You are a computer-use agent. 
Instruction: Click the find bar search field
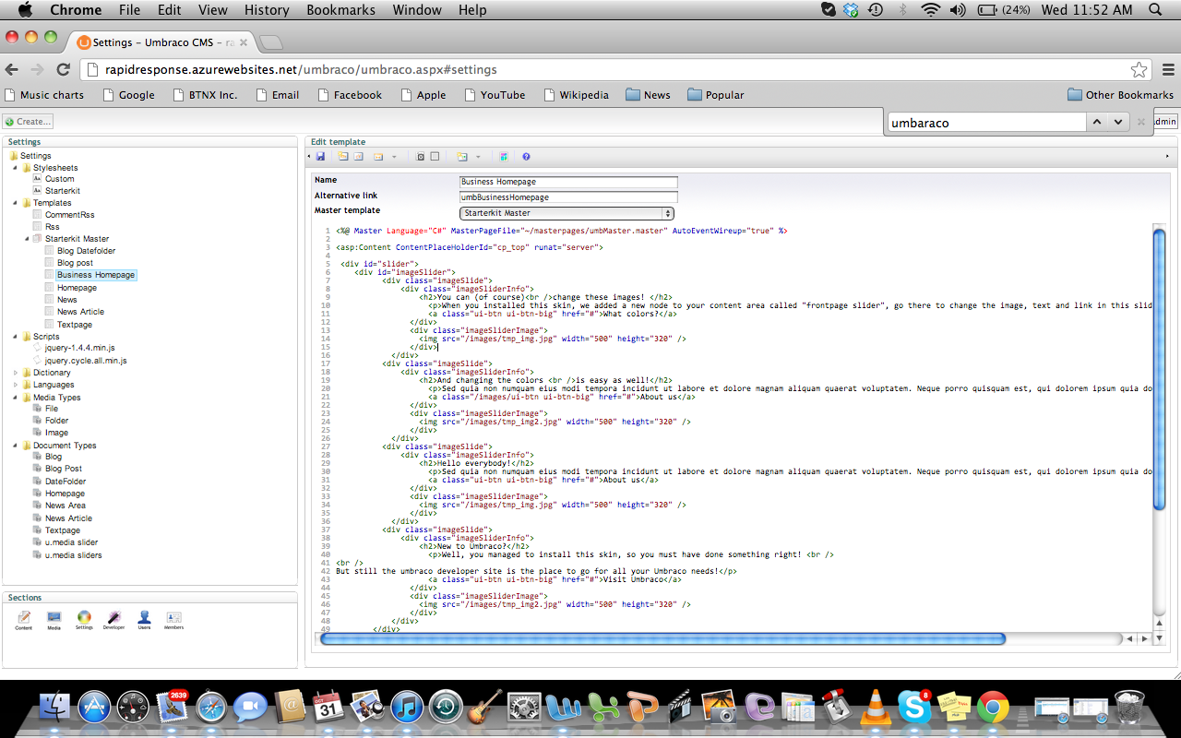point(986,122)
